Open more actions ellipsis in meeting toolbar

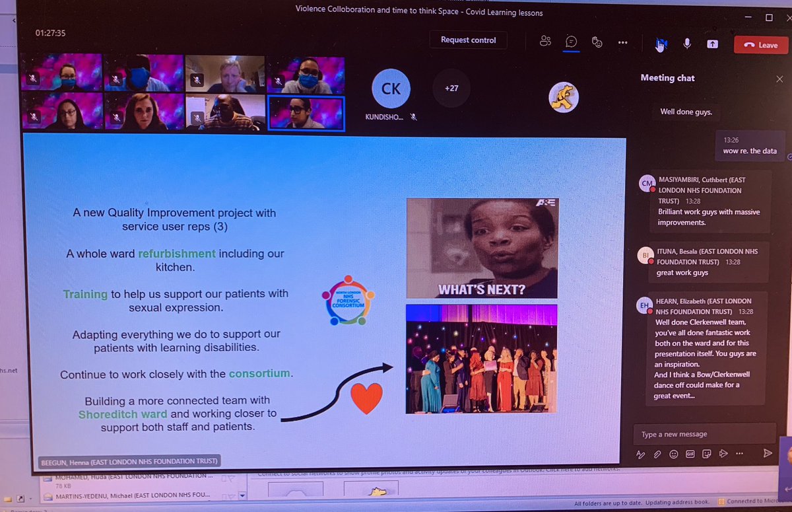point(622,42)
